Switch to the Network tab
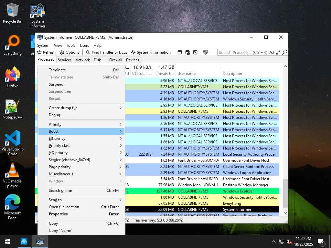Screen dimensions: 331x248 82,60
